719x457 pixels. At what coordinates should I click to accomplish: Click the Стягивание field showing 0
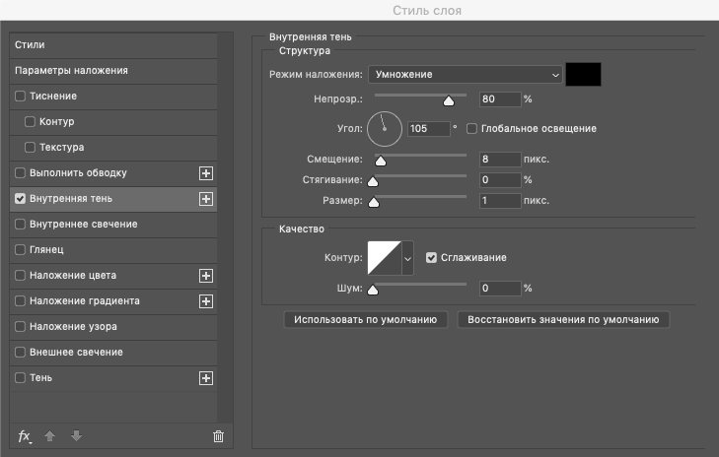click(500, 180)
